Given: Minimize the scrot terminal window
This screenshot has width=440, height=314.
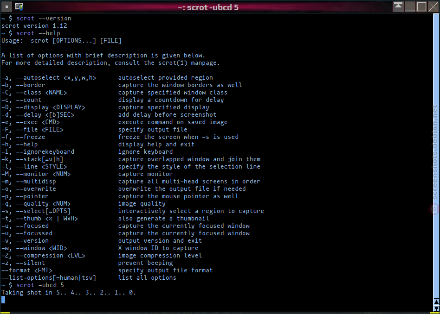Looking at the screenshot, I should [410, 6].
